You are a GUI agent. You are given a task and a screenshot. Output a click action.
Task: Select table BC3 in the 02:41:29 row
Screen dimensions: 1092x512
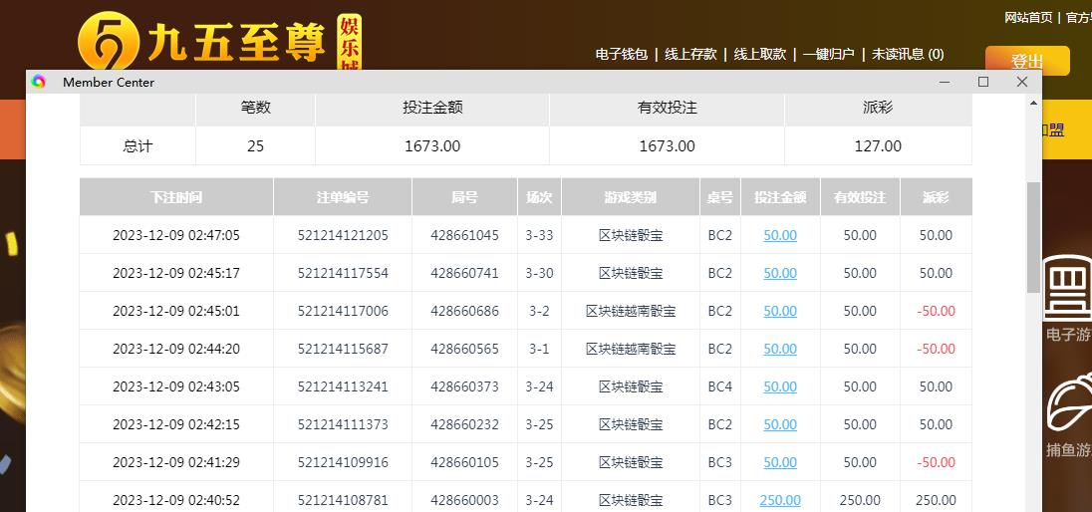[720, 462]
